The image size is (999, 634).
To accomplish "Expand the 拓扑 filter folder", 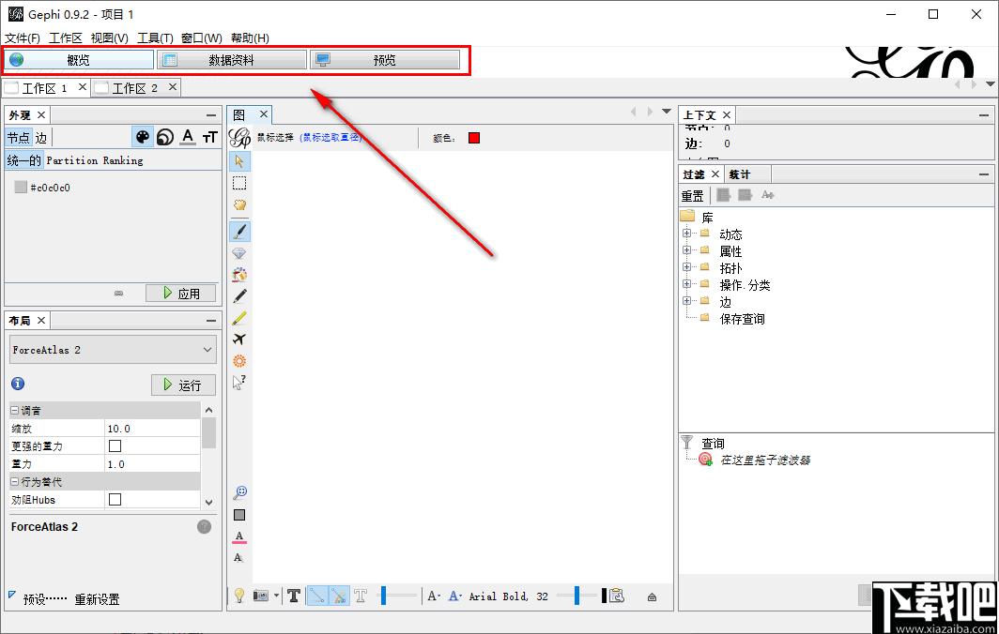I will pos(687,266).
